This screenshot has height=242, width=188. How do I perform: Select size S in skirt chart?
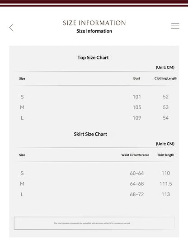point(22,173)
